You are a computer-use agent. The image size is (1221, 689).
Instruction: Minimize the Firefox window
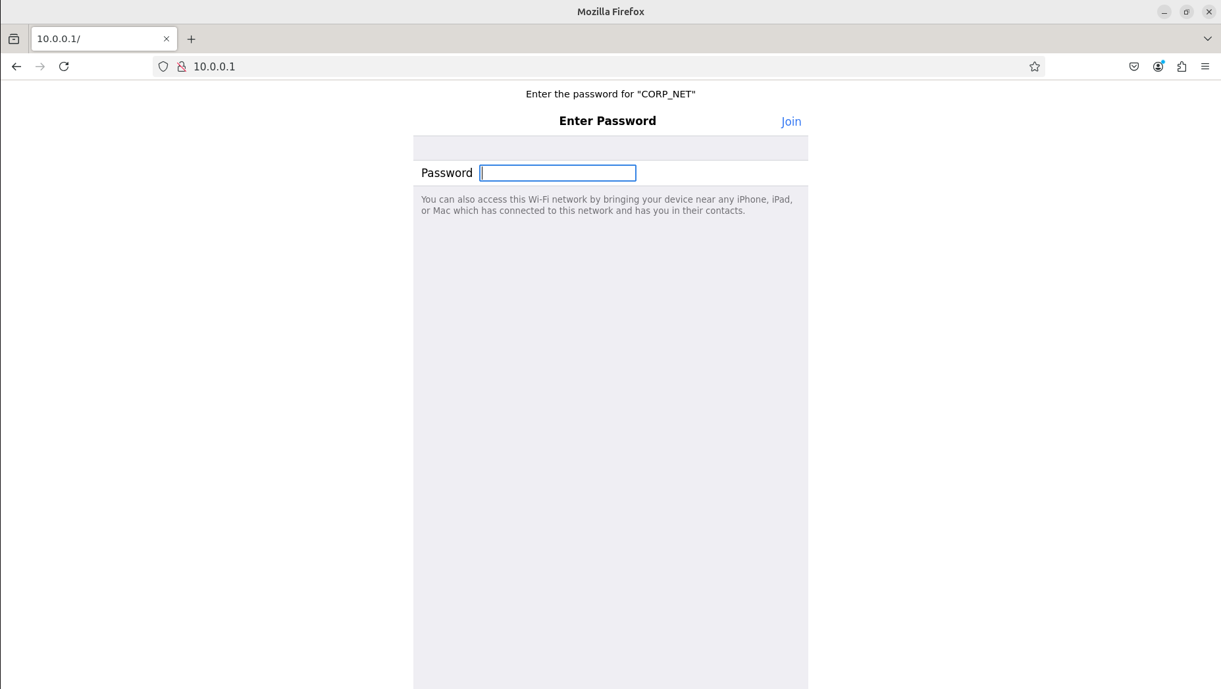click(1164, 12)
